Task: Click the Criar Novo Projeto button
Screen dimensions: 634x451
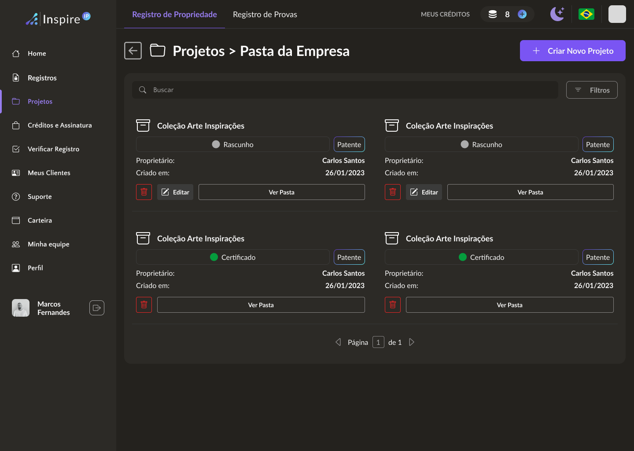Action: (x=572, y=51)
